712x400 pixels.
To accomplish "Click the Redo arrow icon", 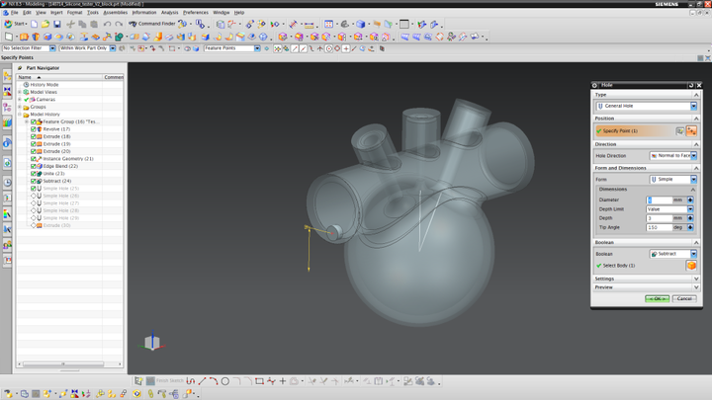I will [x=119, y=24].
